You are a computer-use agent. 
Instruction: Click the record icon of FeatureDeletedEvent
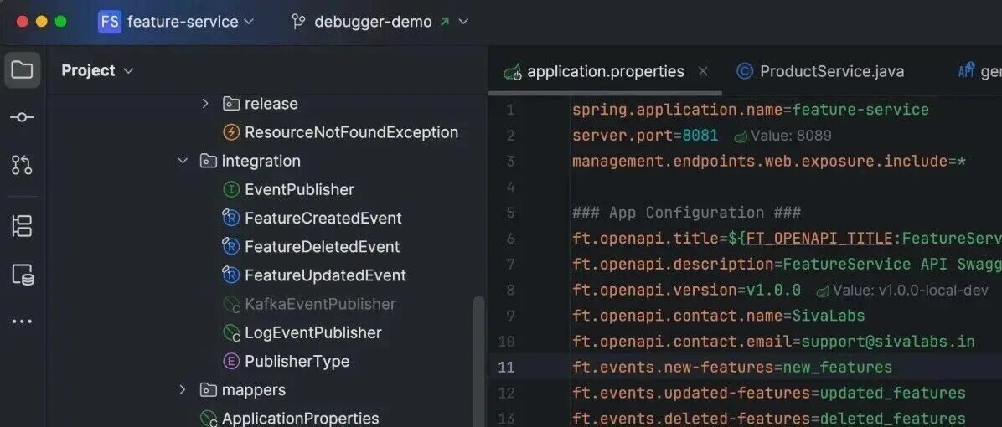click(230, 246)
